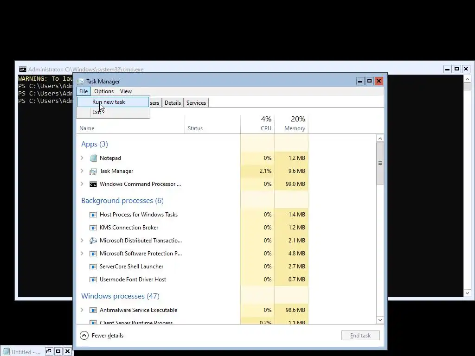This screenshot has height=356, width=475.
Task: Click Fewer details label
Action: (108, 336)
